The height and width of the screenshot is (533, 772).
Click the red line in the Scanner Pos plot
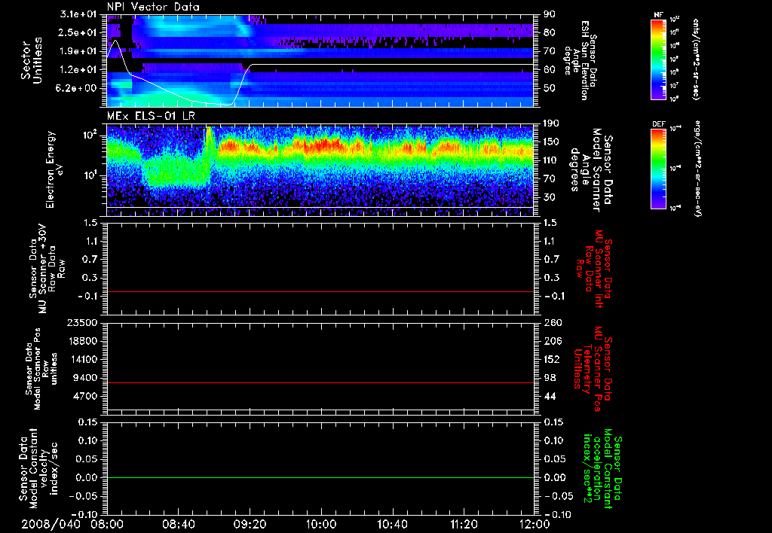click(320, 382)
